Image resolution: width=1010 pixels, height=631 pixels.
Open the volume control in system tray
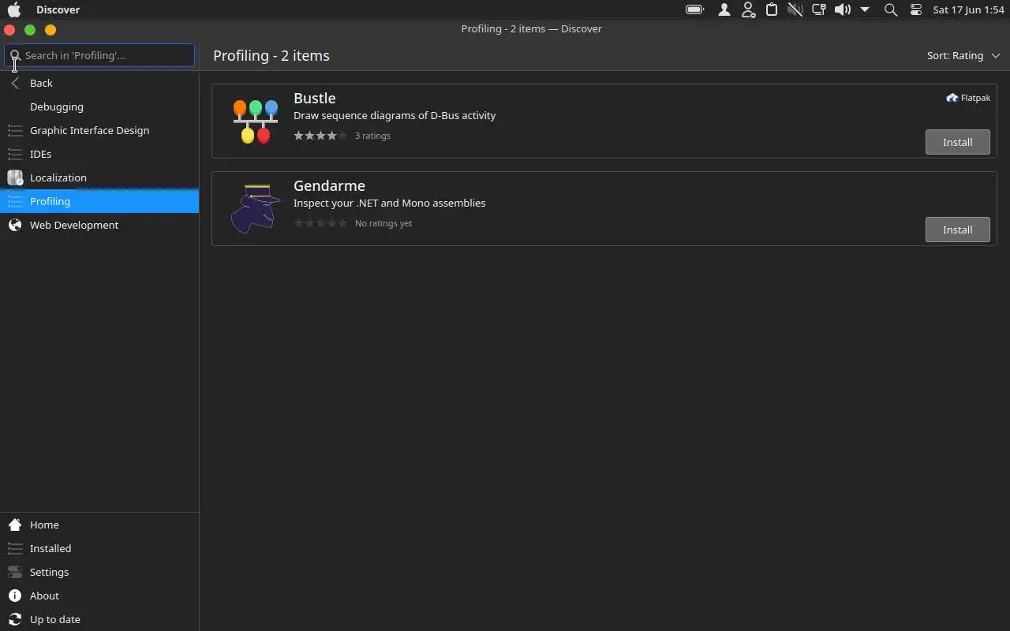tap(843, 9)
